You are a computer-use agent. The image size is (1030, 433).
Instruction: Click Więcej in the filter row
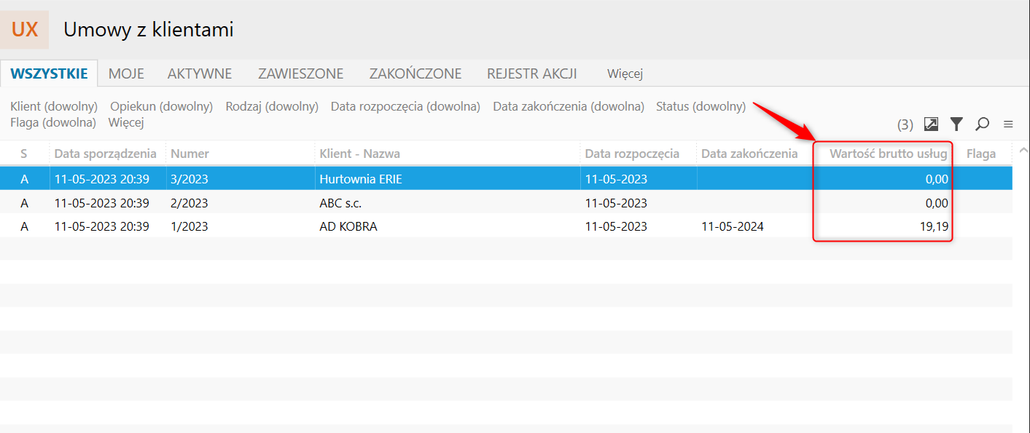(126, 122)
